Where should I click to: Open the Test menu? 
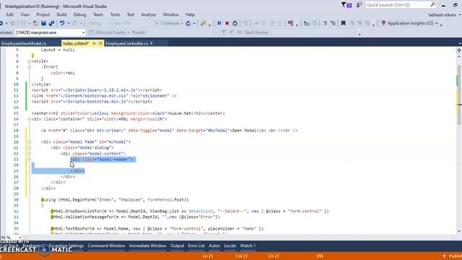[x=131, y=14]
